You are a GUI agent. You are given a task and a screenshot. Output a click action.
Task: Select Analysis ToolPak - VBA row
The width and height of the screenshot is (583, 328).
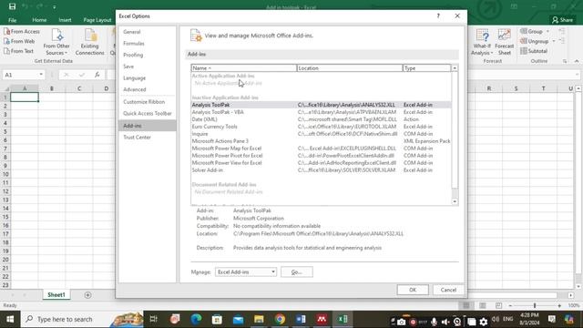tap(321, 112)
